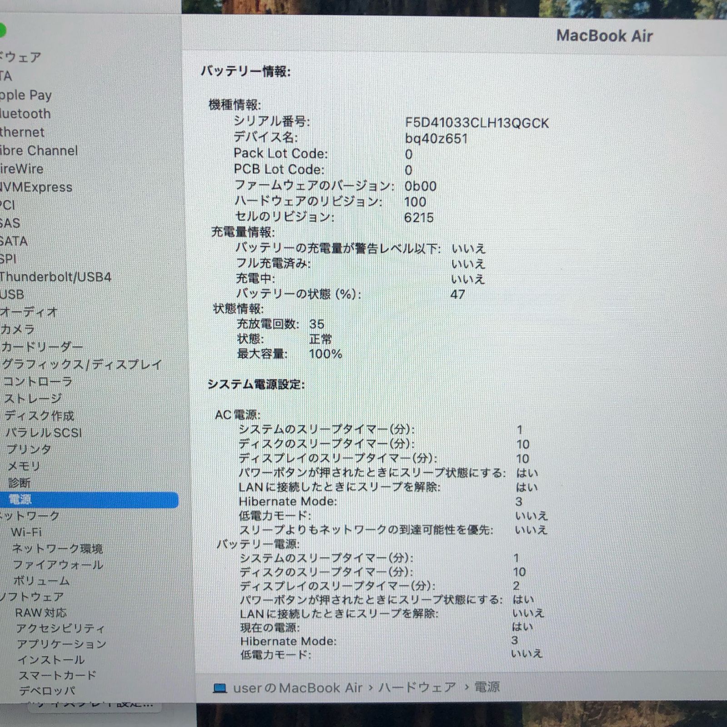The width and height of the screenshot is (727, 727).
Task: Select カードリーダー in the sidebar
Action: (x=42, y=347)
